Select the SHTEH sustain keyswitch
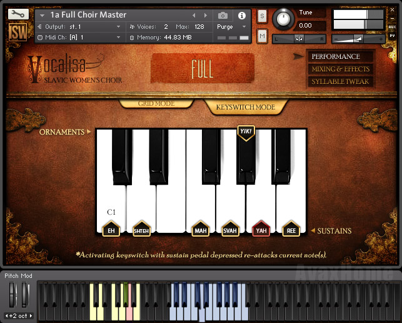This screenshot has height=323, width=402. [141, 228]
